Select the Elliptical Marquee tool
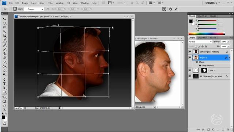Image resolution: width=234 pixels, height=132 pixels. (x=4, y=23)
